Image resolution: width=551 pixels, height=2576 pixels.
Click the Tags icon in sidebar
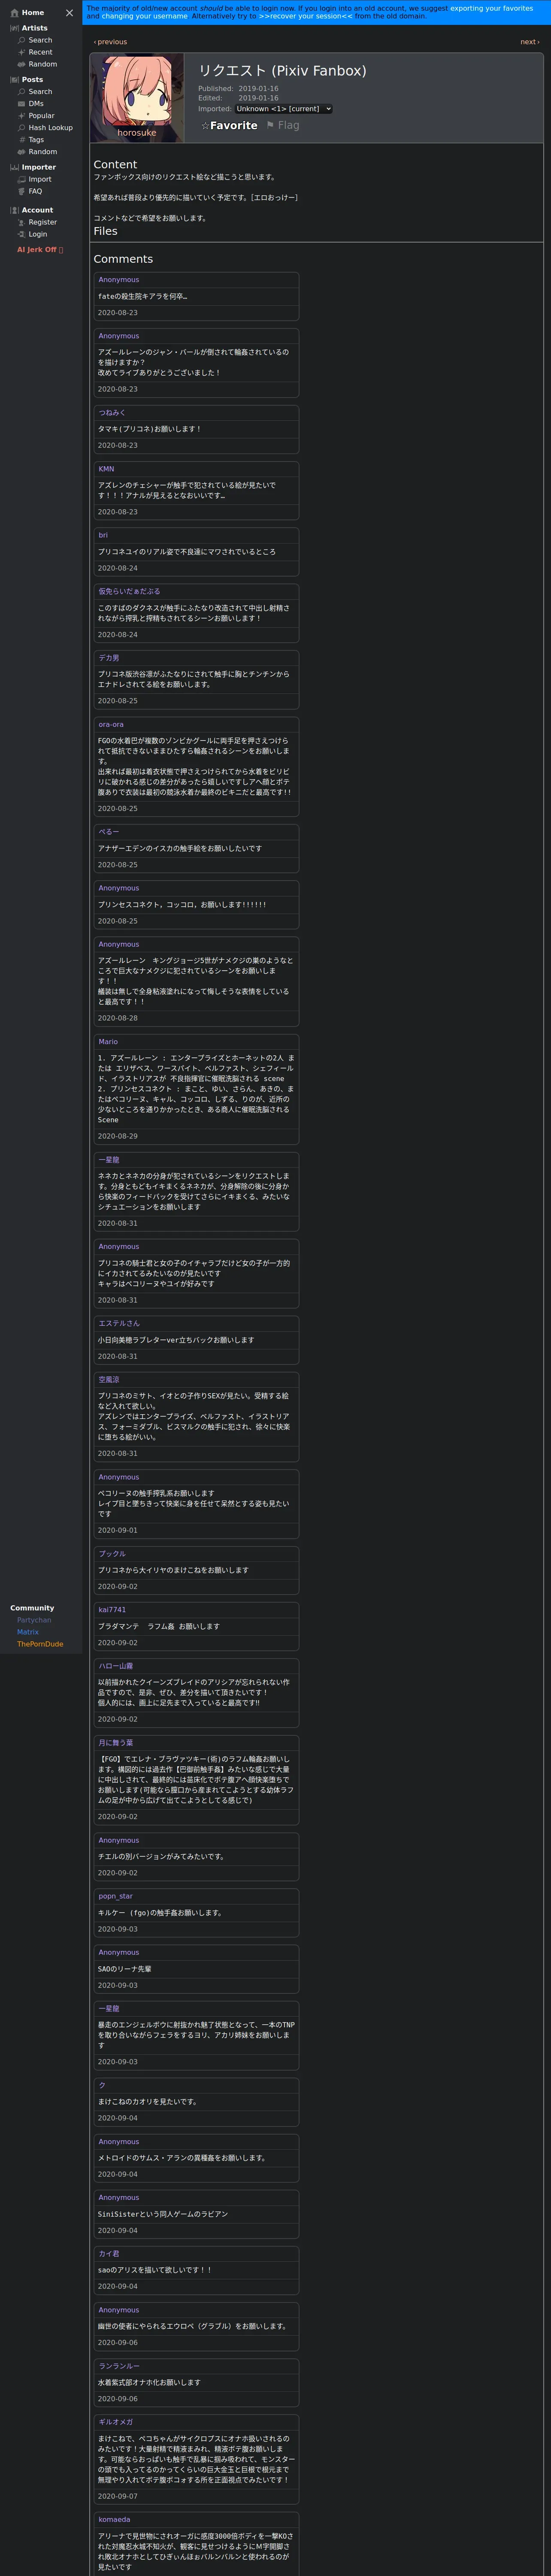(22, 140)
